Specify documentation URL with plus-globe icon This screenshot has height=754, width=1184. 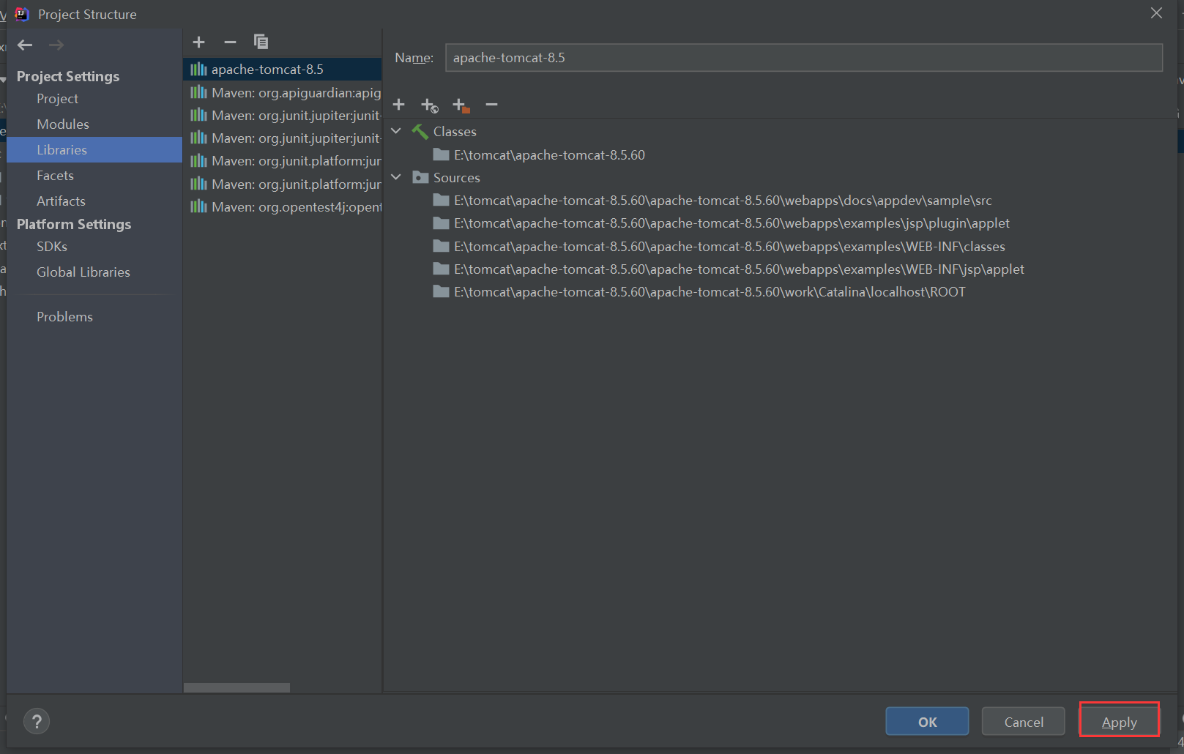[x=430, y=105]
